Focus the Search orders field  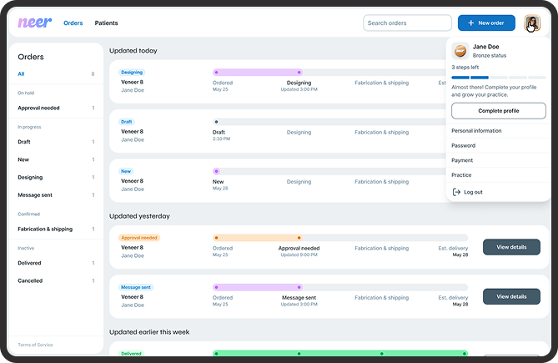pos(408,23)
